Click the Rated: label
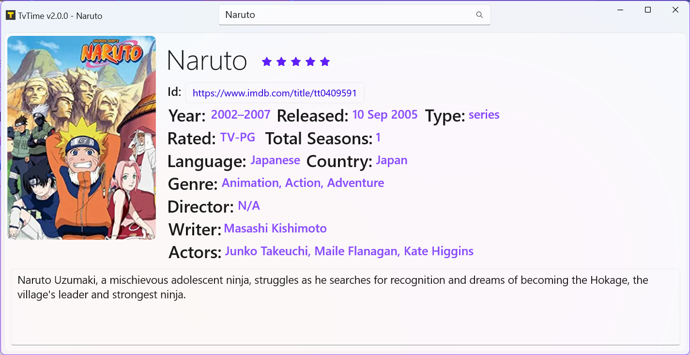690x355 pixels. (x=191, y=139)
